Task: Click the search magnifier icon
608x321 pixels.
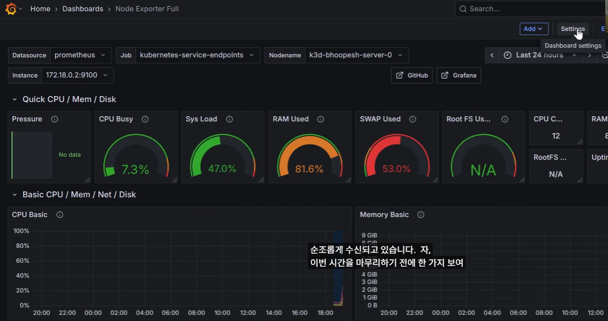Action: coord(463,9)
